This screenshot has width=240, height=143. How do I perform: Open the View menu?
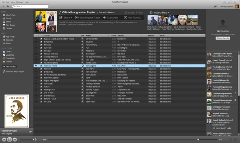click(13, 2)
